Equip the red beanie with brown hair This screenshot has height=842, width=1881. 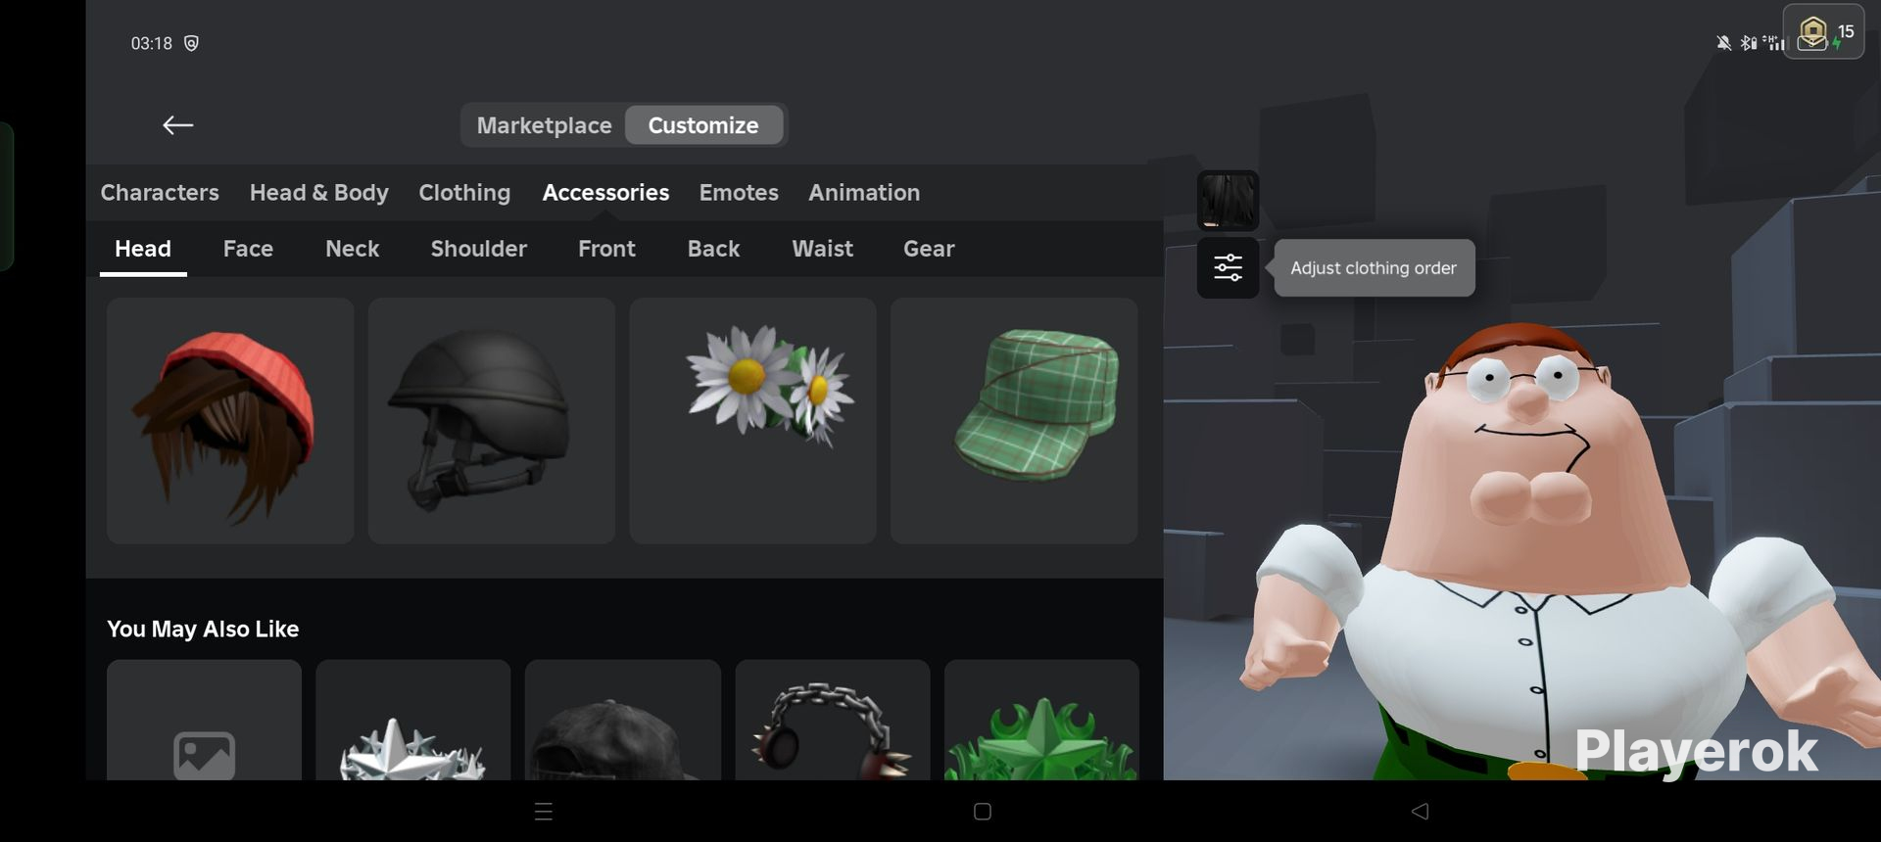coord(230,421)
